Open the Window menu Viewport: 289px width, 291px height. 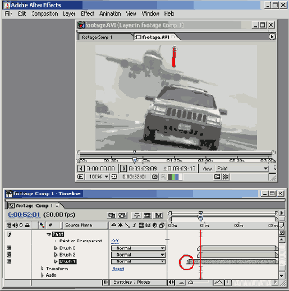tap(150, 13)
